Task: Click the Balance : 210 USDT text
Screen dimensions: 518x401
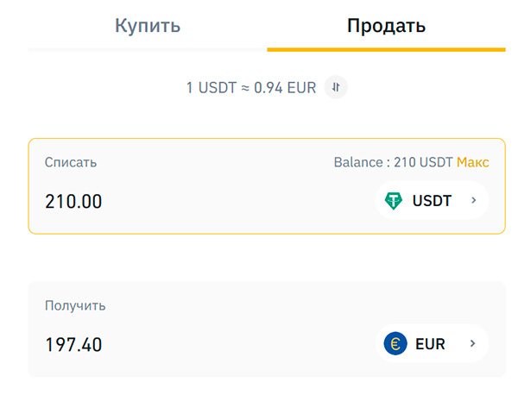Action: pos(393,162)
